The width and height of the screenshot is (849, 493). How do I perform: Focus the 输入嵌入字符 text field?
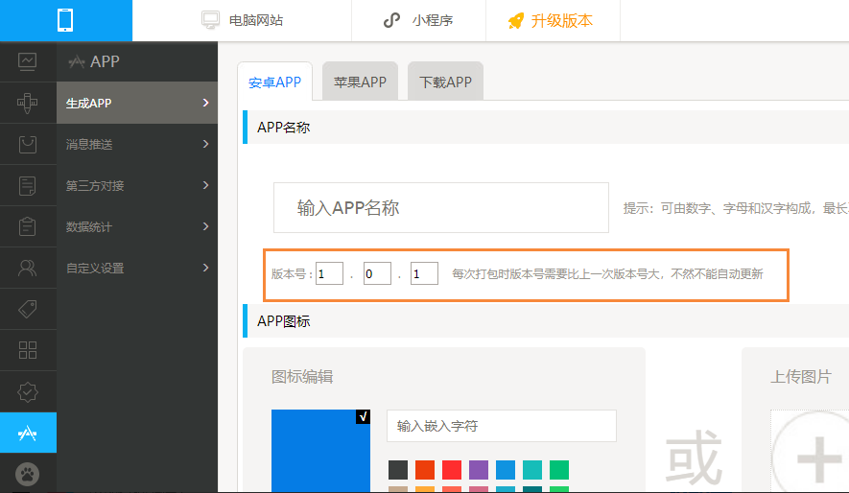coord(502,426)
